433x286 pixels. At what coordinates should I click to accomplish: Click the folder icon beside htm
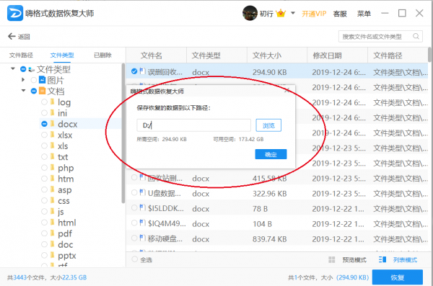click(x=52, y=178)
